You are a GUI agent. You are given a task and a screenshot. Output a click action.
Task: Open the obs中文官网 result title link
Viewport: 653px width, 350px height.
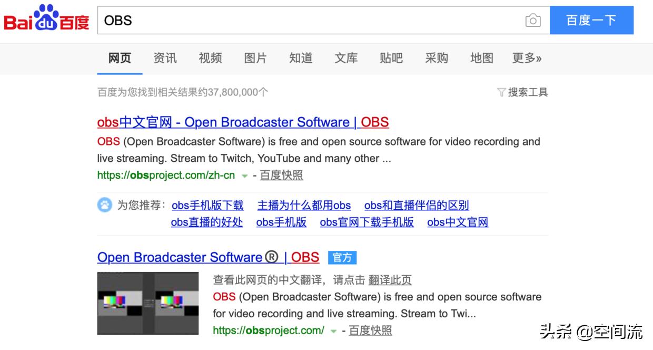click(x=243, y=122)
